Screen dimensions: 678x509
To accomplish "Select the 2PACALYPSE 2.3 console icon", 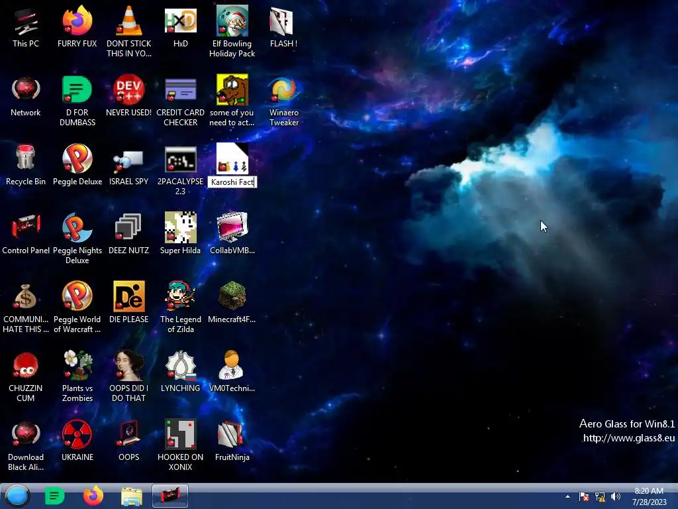I will (x=180, y=170).
